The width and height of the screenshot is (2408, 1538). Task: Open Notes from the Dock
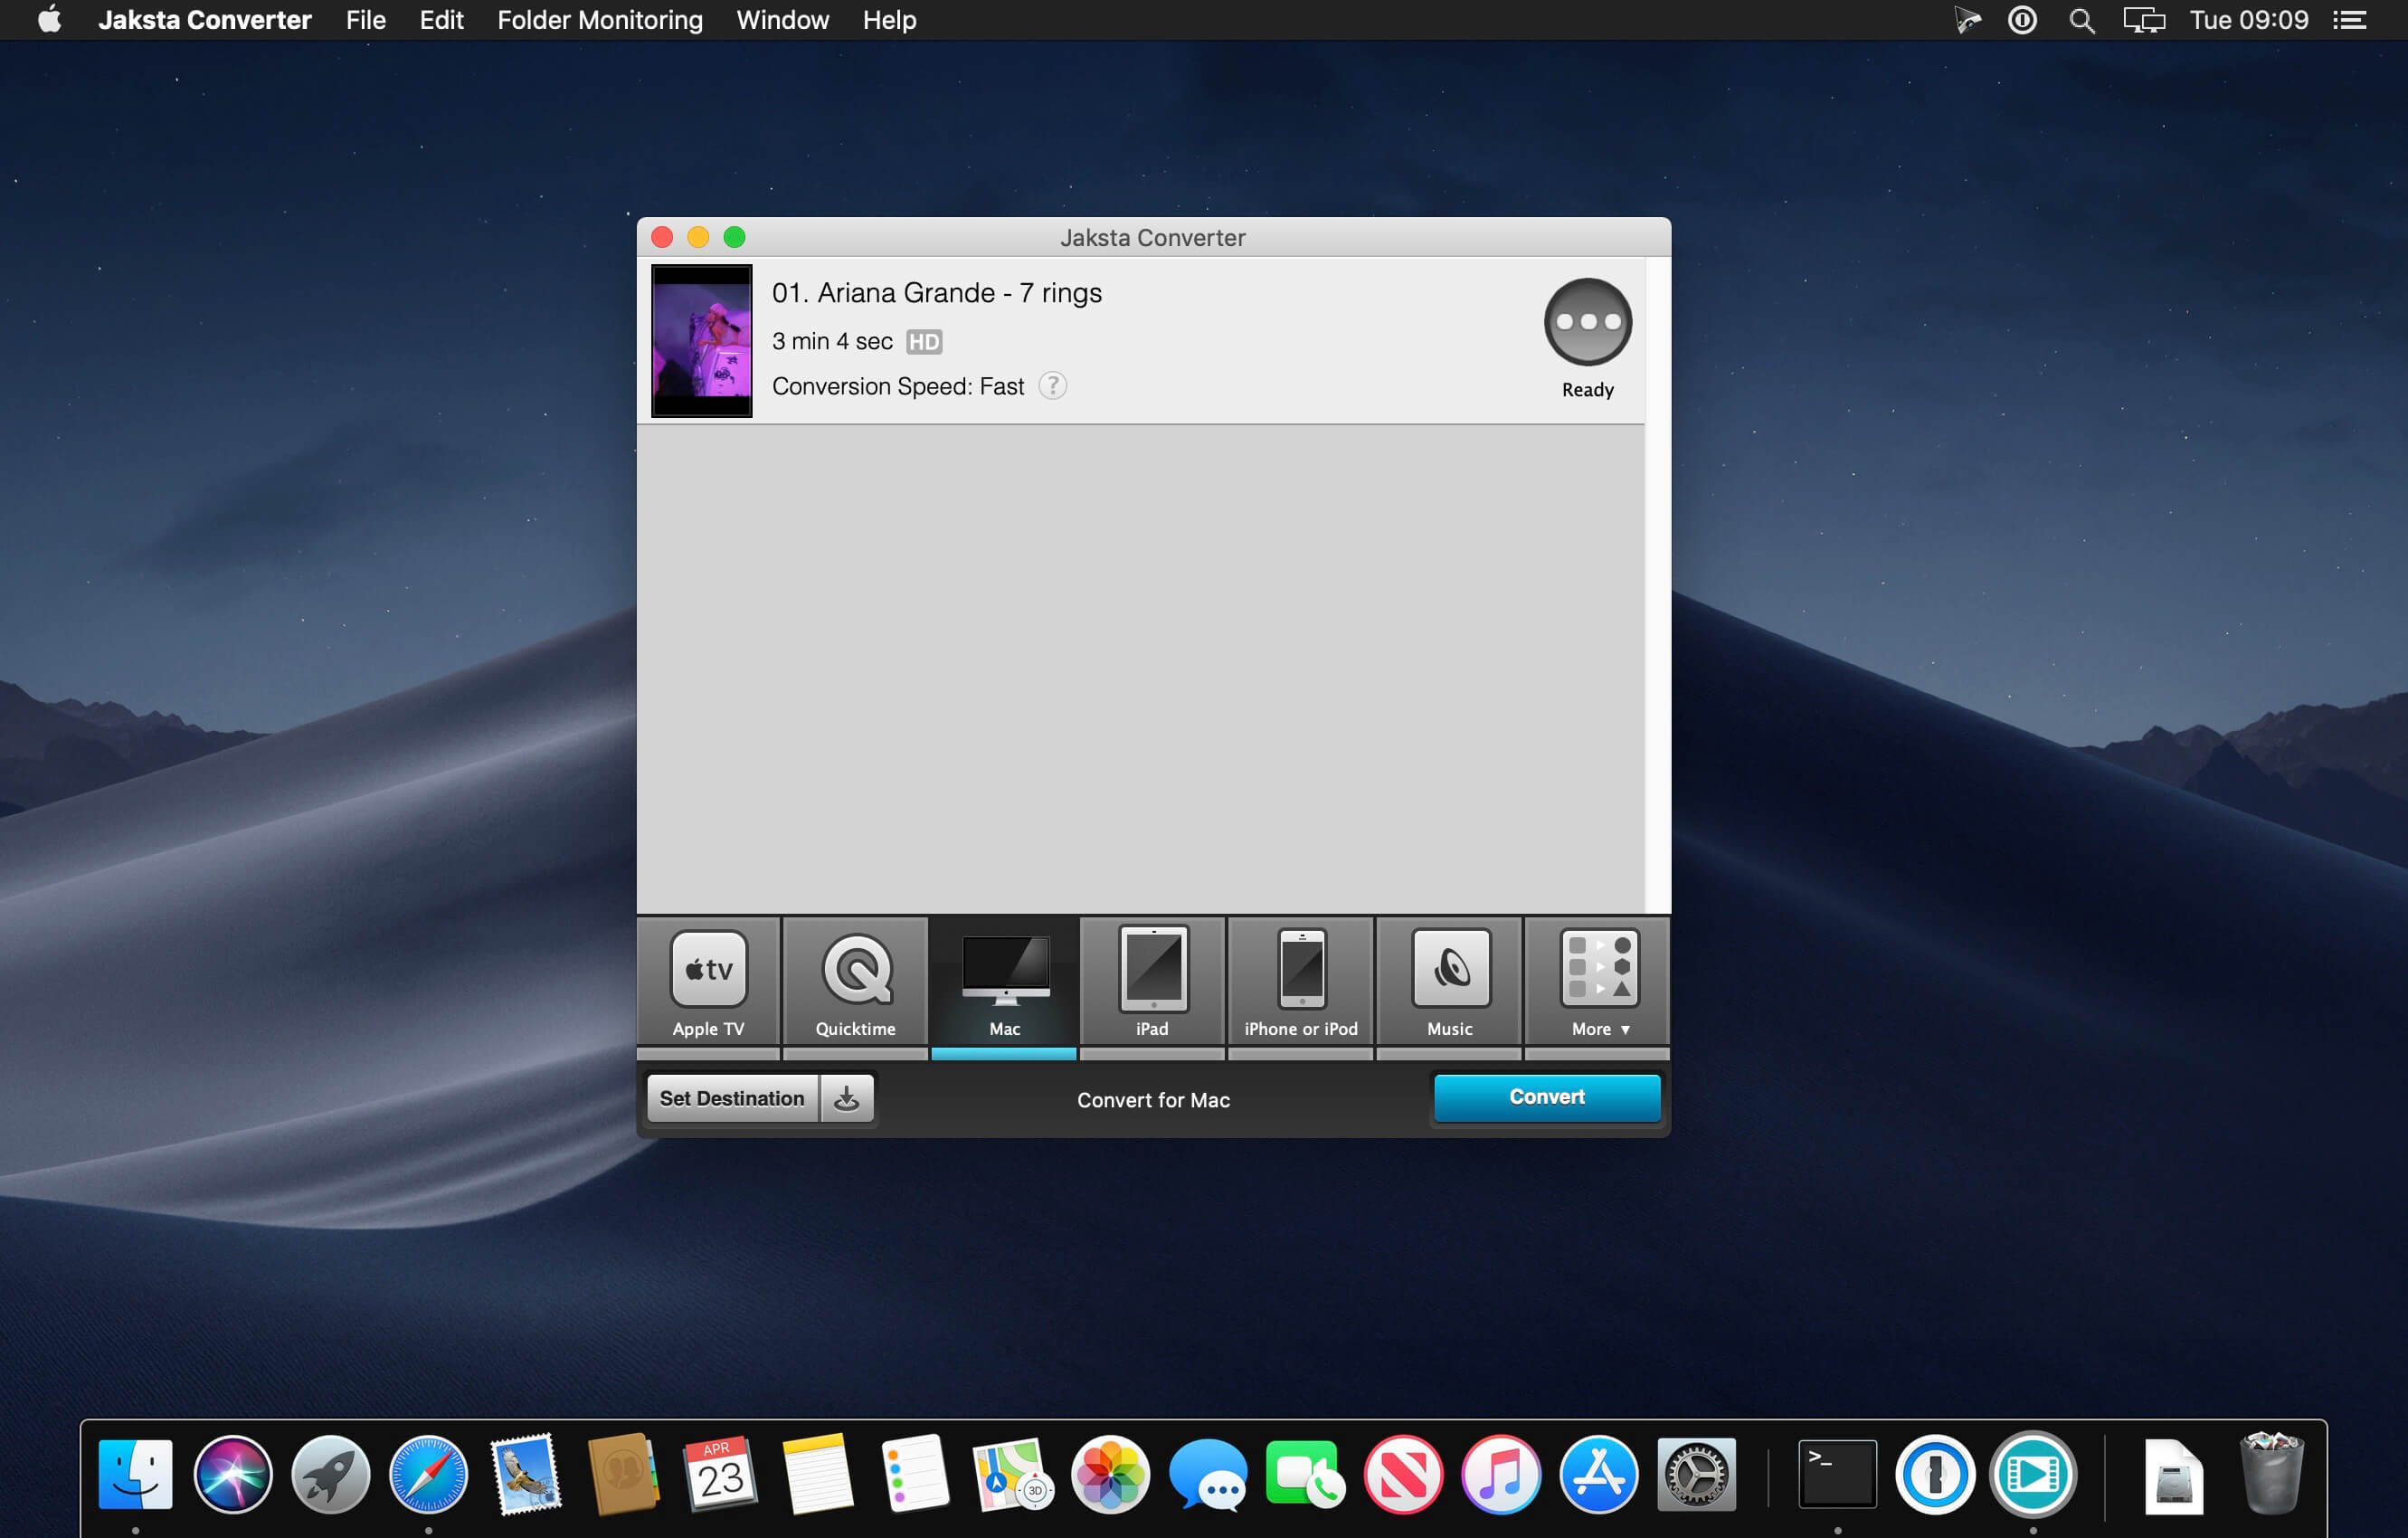pyautogui.click(x=818, y=1474)
